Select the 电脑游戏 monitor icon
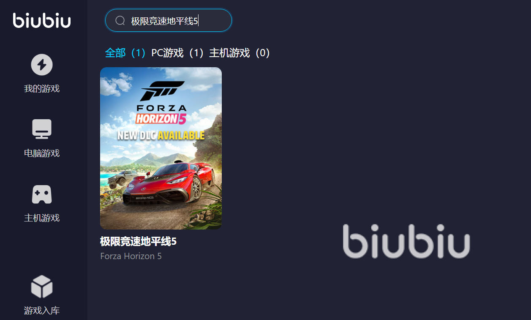531x320 pixels. point(42,129)
